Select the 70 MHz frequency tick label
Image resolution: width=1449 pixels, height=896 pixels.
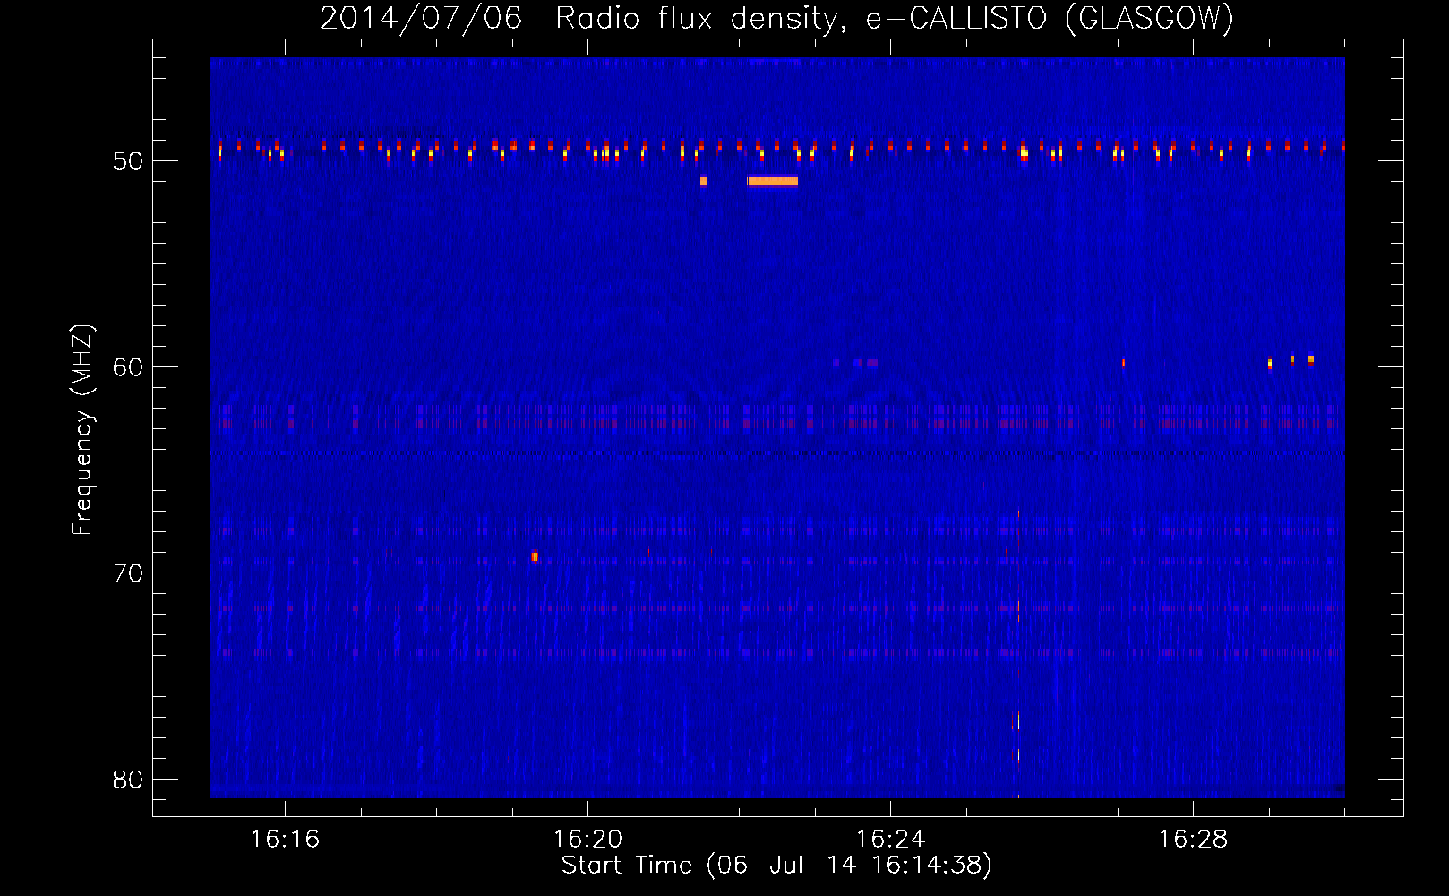128,573
